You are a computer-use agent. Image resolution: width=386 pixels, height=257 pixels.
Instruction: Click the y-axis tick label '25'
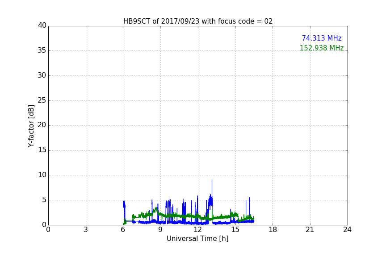pyautogui.click(x=42, y=100)
